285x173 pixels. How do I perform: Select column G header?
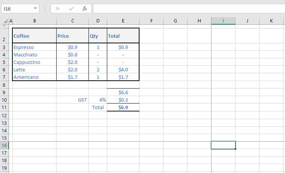click(x=175, y=21)
